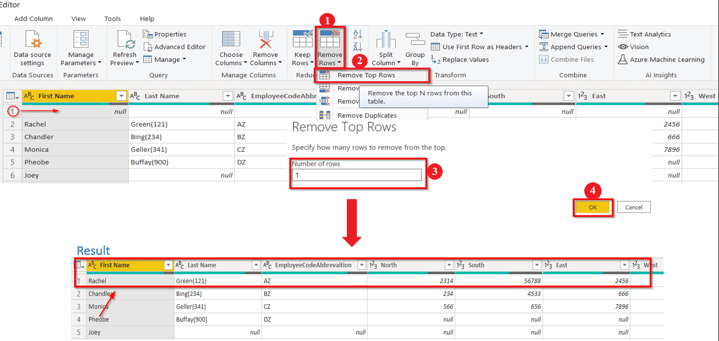719x341 pixels.
Task: Open the First Name column filter dropdown
Action: pos(121,96)
